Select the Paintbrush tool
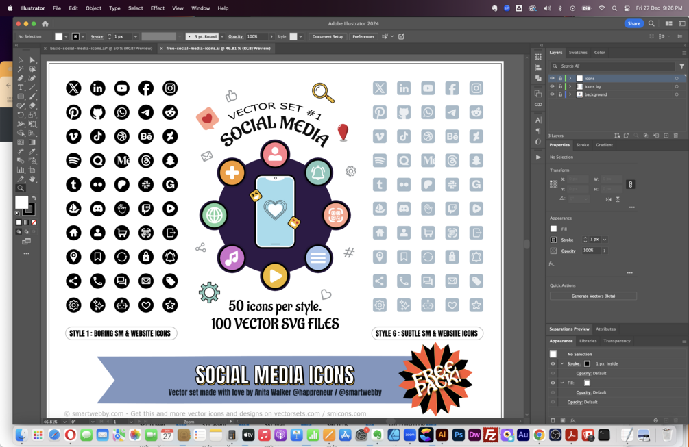The width and height of the screenshot is (689, 447). point(32,97)
